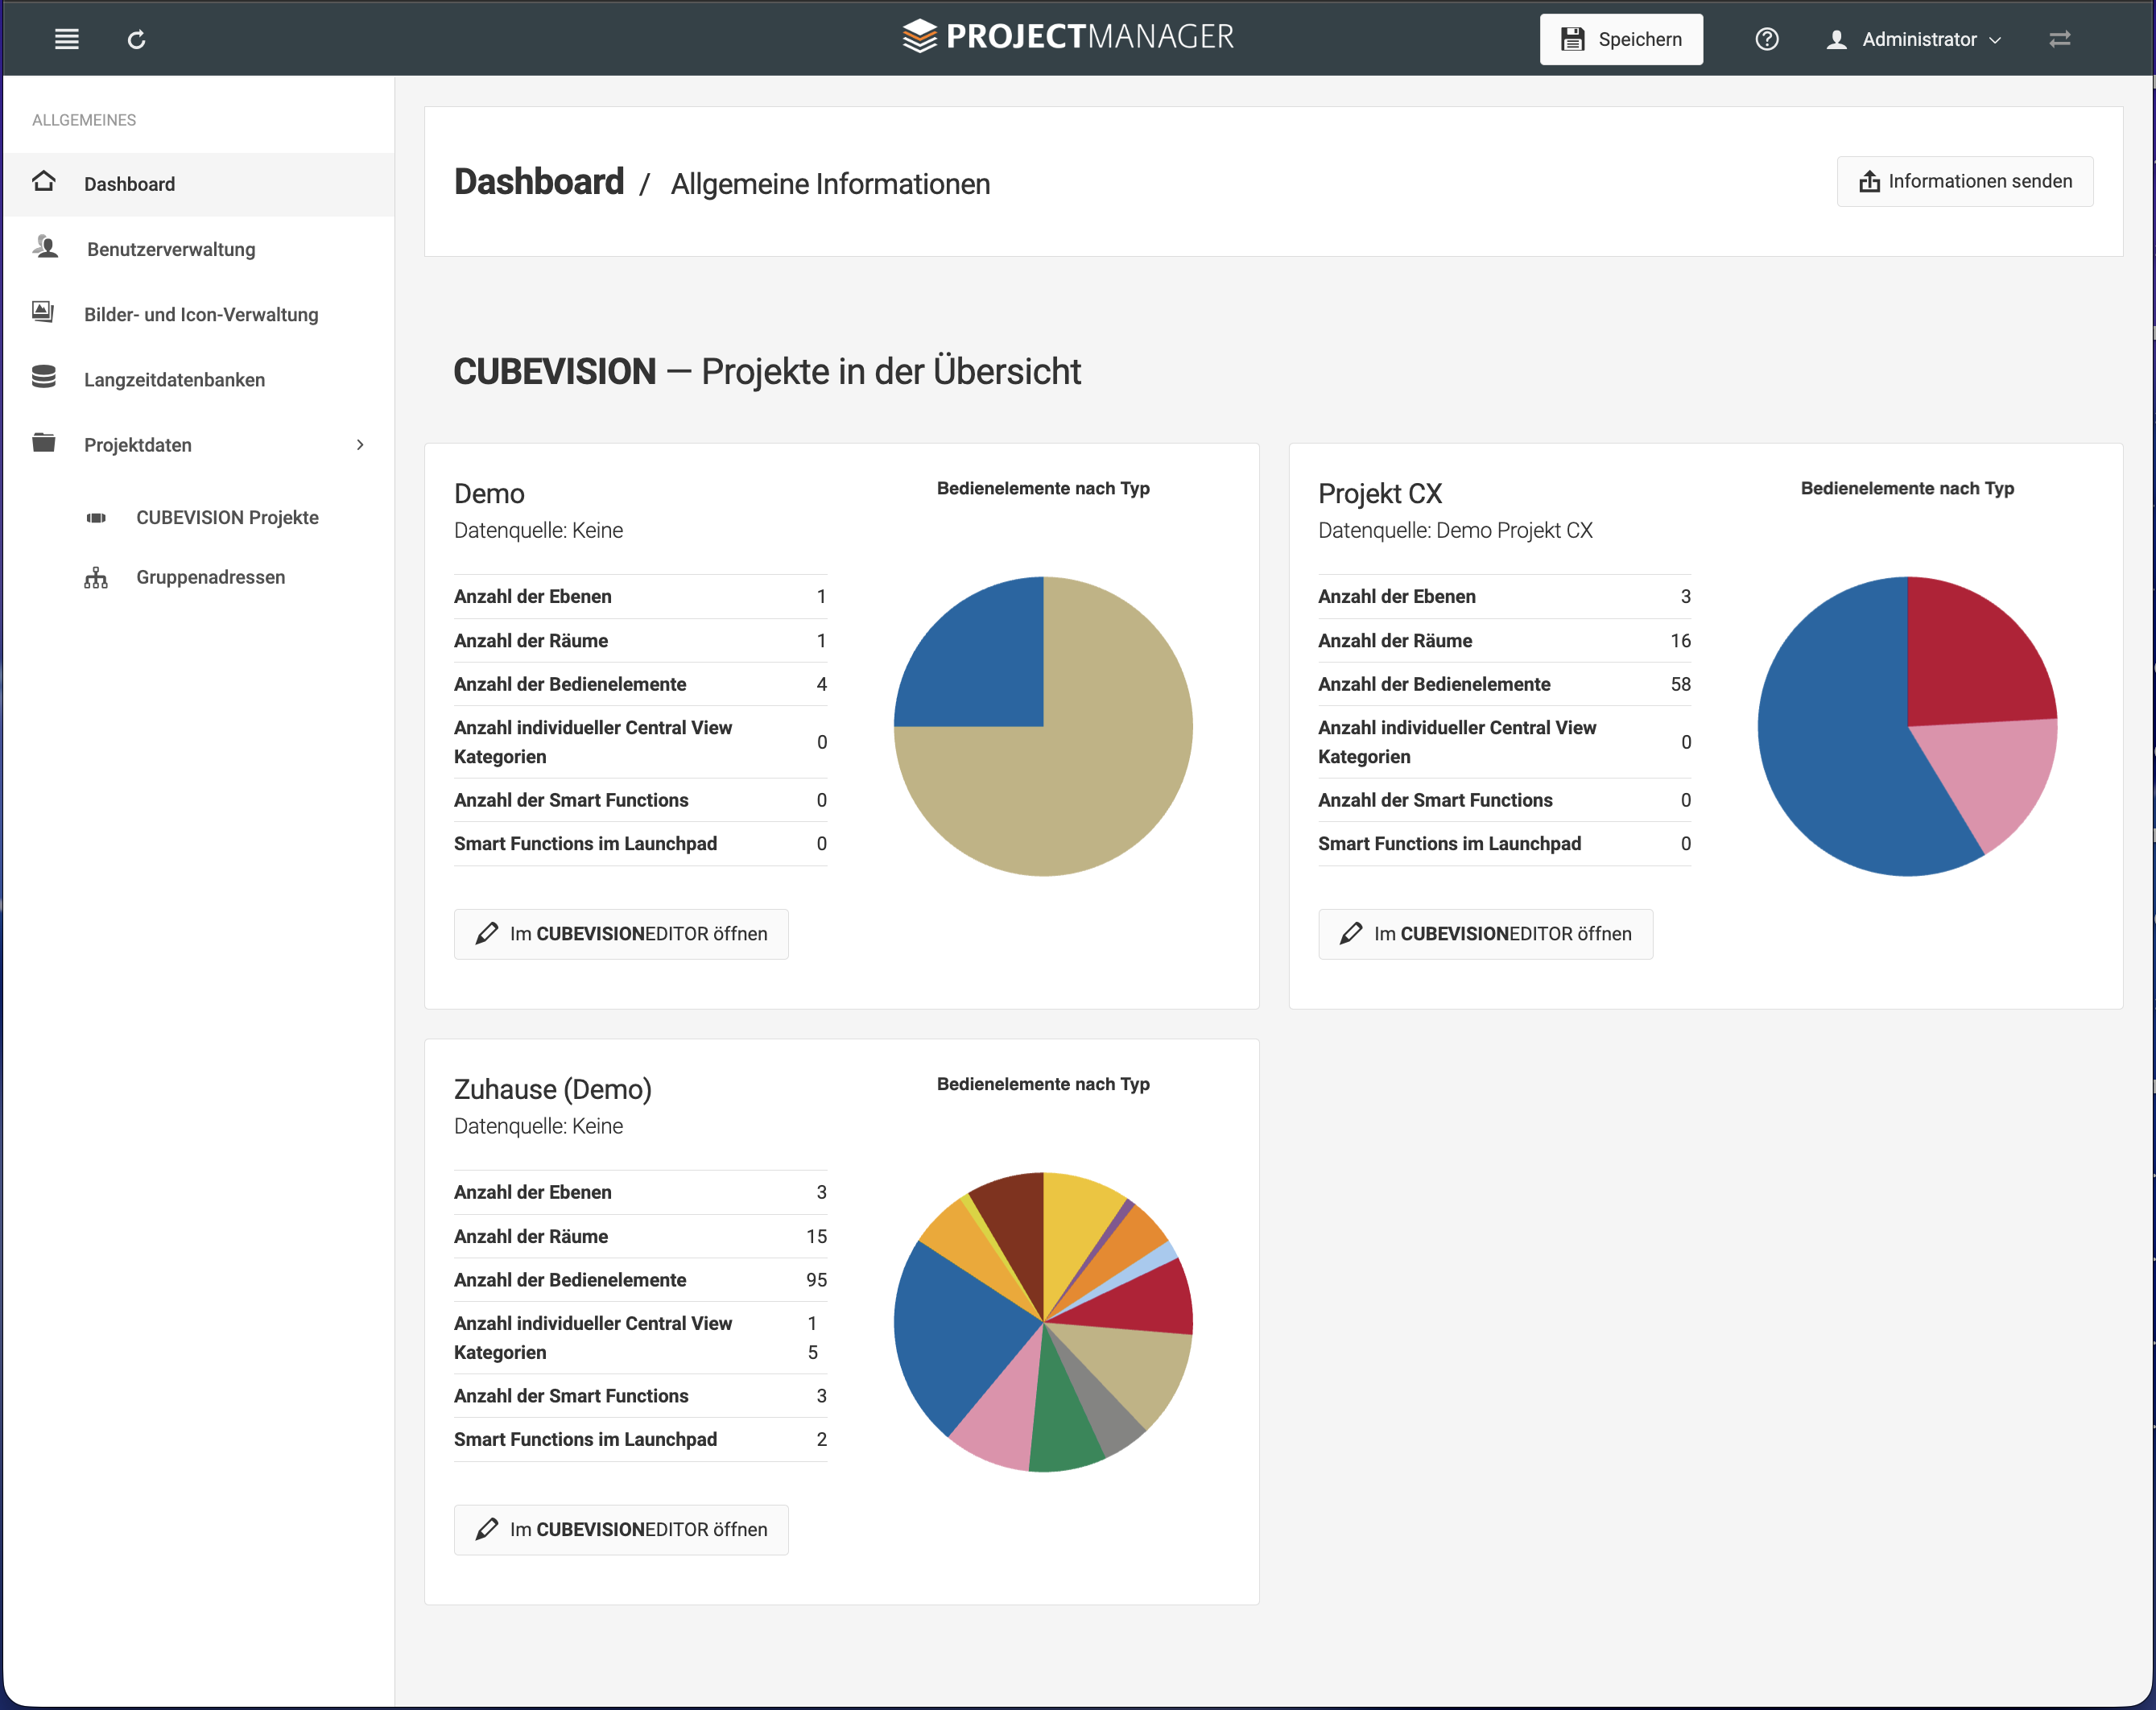Open the help question mark icon
This screenshot has height=1710, width=2156.
1766,39
